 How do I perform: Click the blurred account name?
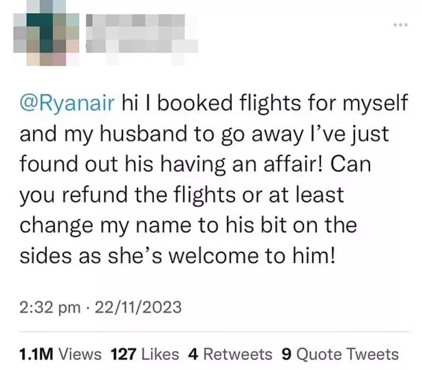pos(138,28)
